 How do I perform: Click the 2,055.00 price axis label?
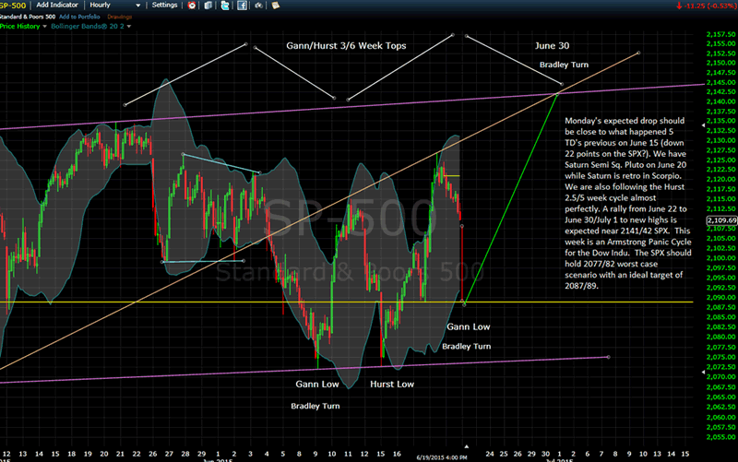click(721, 437)
